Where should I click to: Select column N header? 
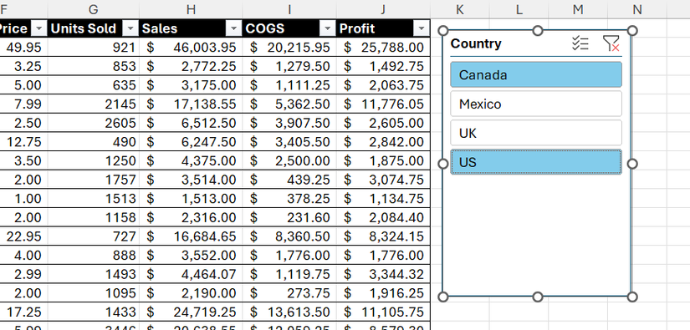(636, 9)
